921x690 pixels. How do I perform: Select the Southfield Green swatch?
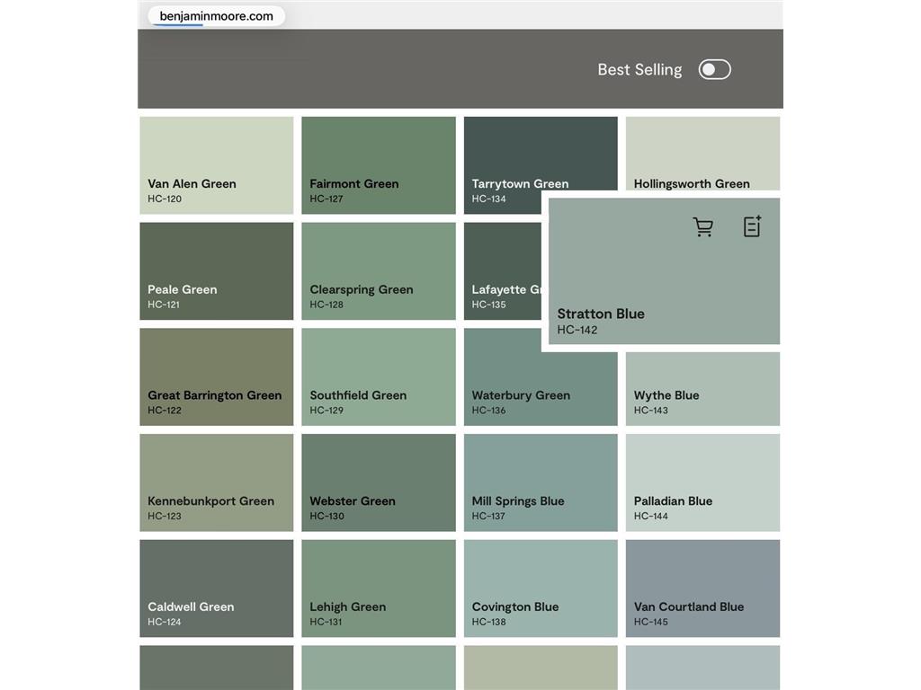pyautogui.click(x=379, y=376)
